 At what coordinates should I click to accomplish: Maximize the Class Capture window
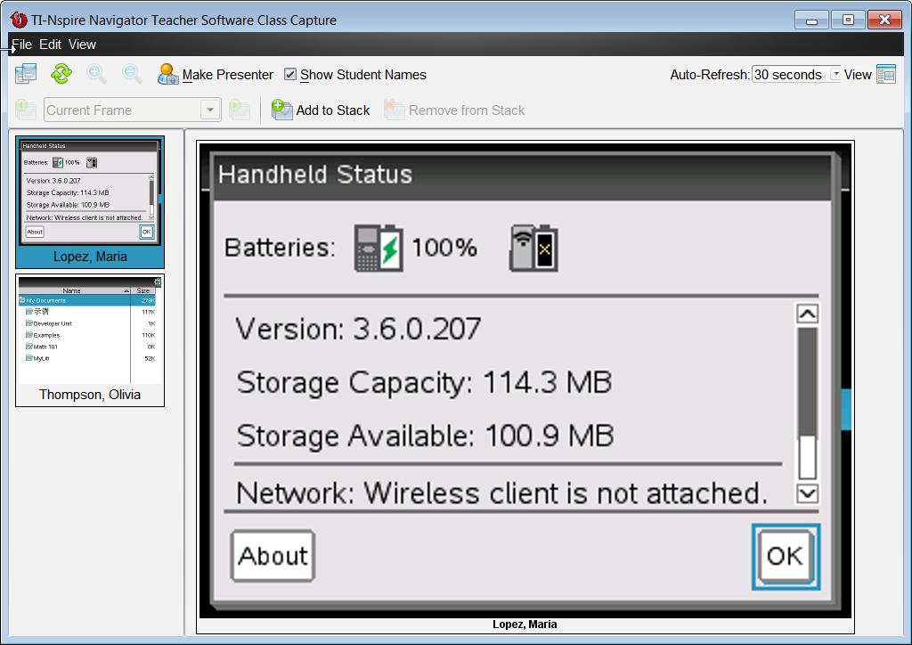tap(848, 20)
